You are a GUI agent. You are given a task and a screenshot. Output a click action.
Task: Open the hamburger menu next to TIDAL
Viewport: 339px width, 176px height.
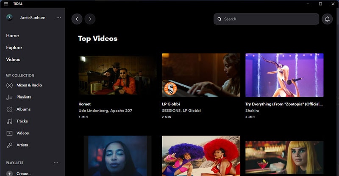[x=6, y=4]
